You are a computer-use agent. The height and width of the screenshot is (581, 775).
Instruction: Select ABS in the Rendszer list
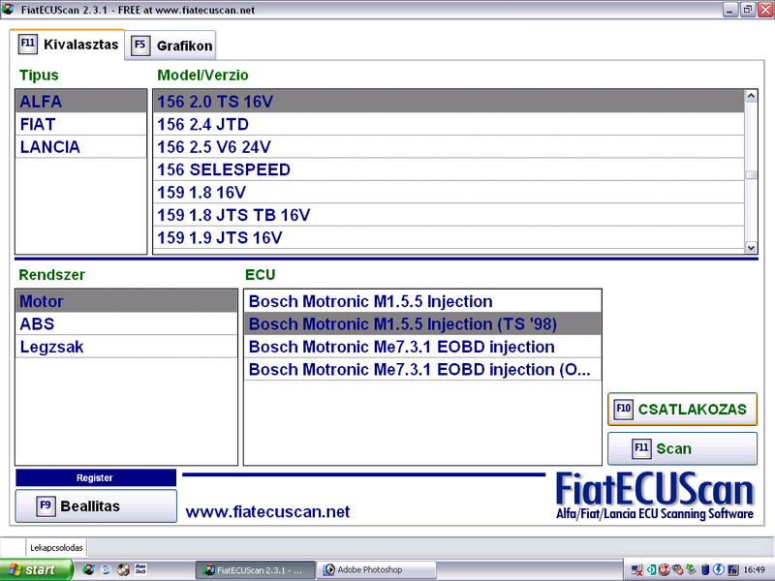127,323
